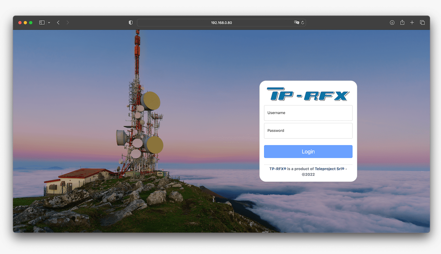441x254 pixels.
Task: Maximize window with the green button
Action: click(x=31, y=23)
